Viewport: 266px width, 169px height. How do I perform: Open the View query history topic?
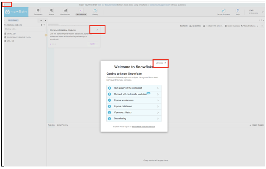click(134, 113)
